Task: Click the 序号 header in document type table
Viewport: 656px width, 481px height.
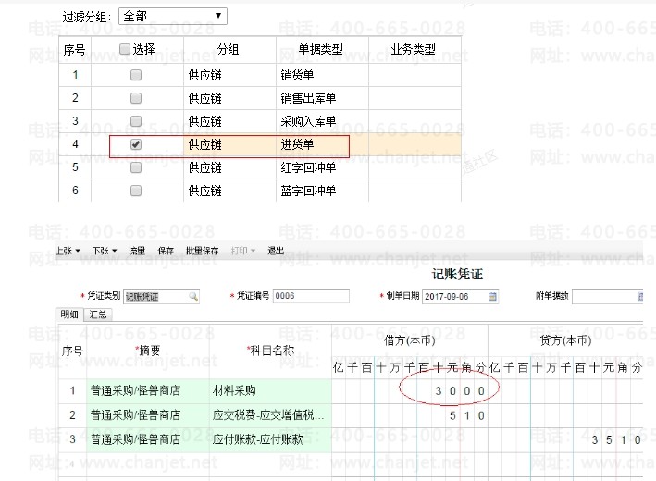Action: (75, 50)
